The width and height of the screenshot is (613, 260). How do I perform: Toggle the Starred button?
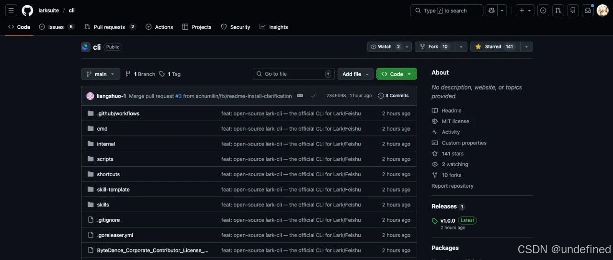[x=494, y=47]
